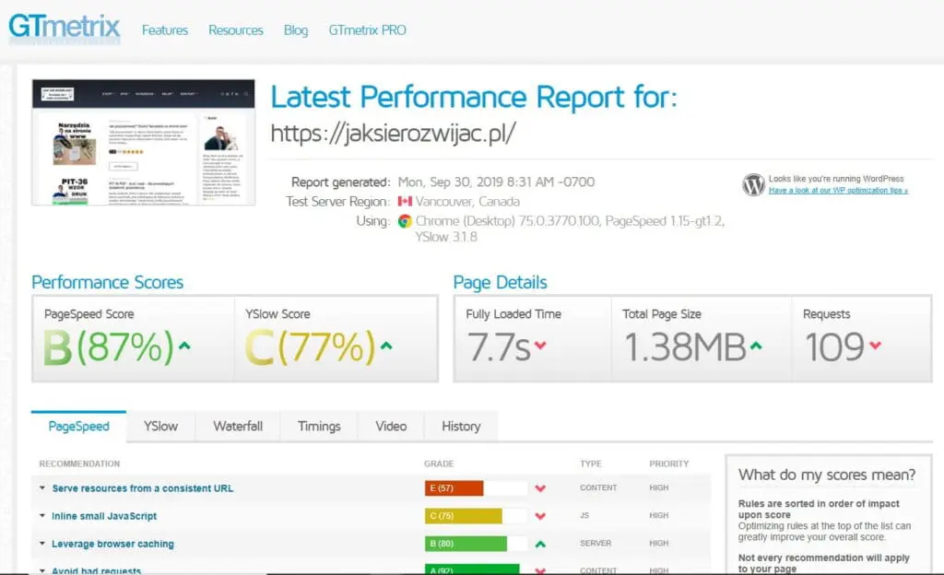Screen dimensions: 944x575
Task: Click the 1.38MB total page size value
Action: (x=685, y=347)
